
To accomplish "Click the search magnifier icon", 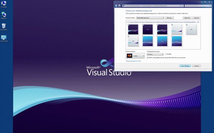I will click(210, 6).
